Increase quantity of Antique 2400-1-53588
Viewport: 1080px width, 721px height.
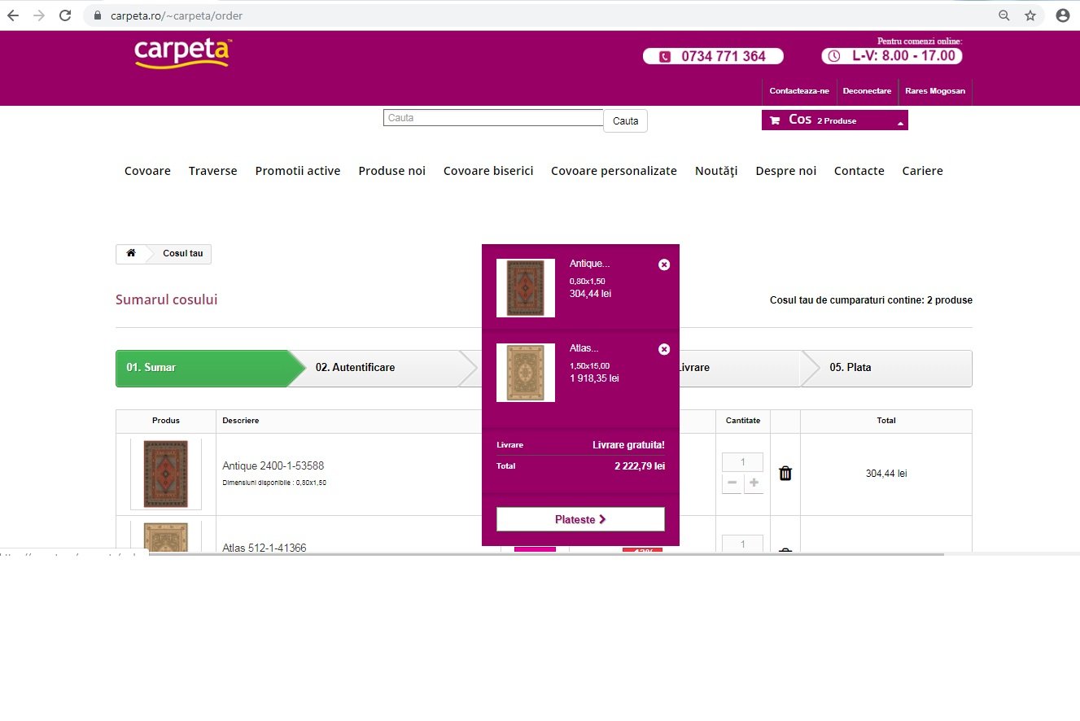click(754, 483)
